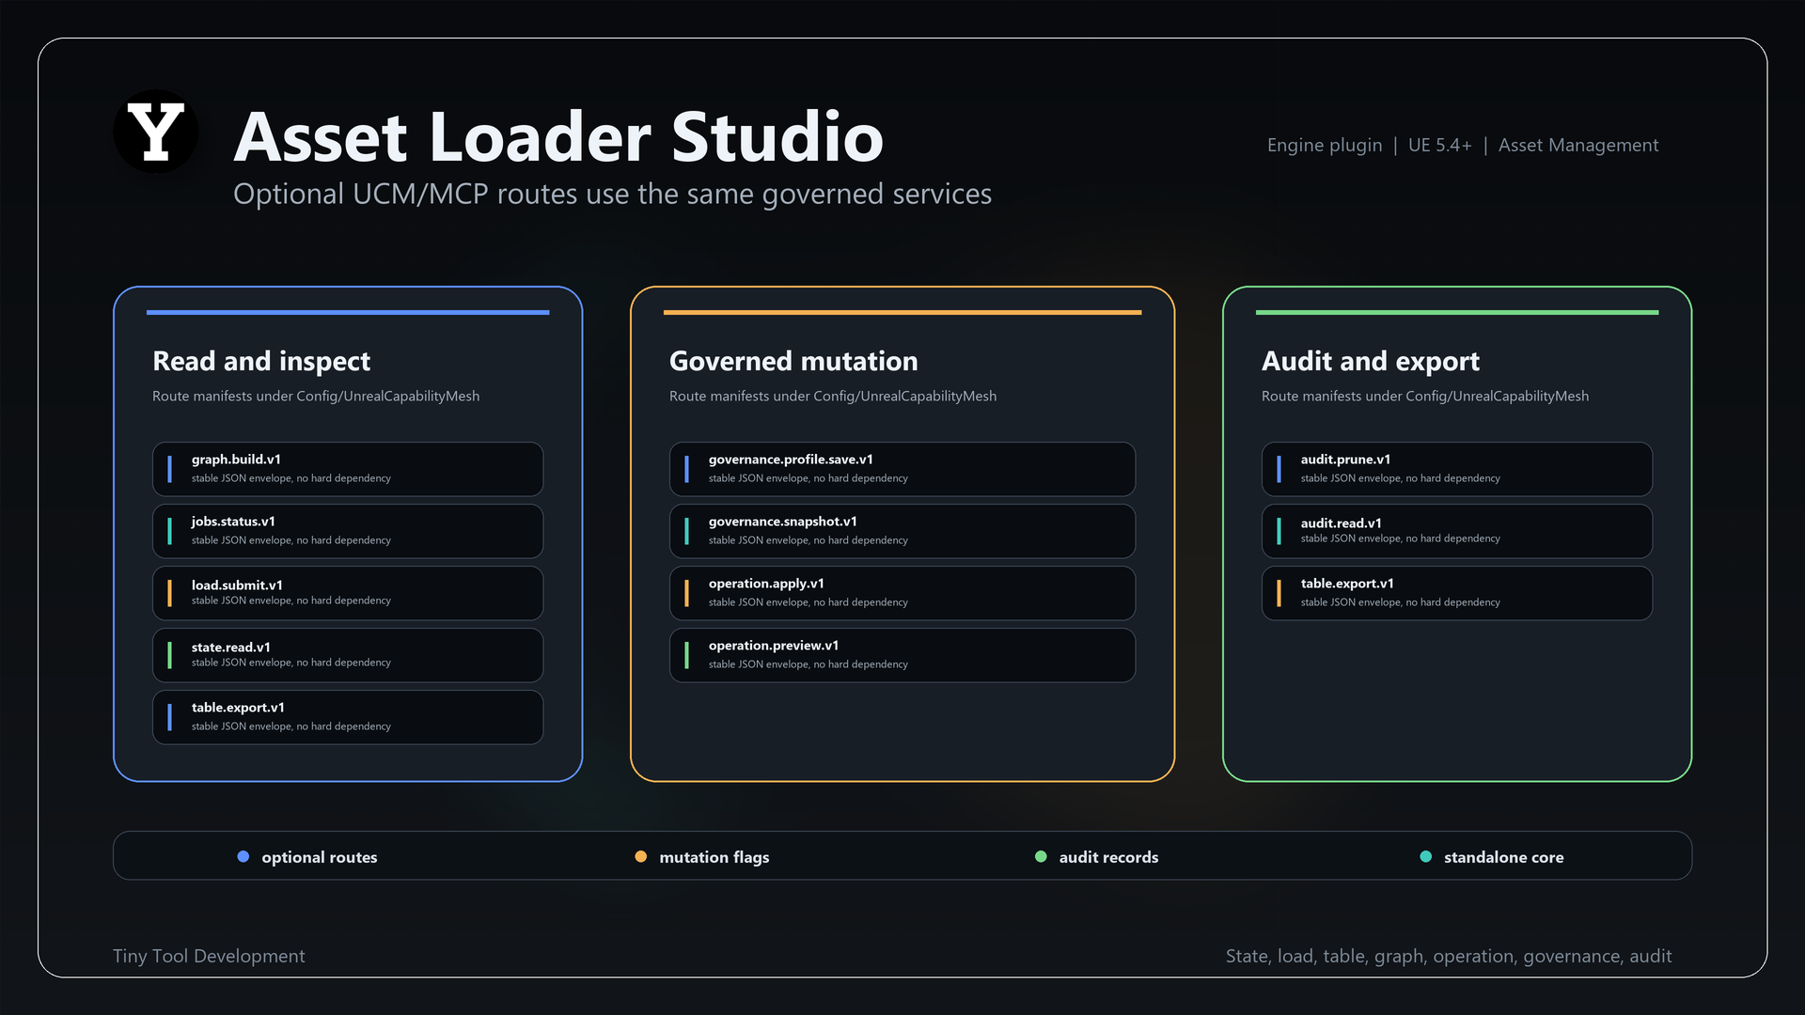Viewport: 1805px width, 1015px height.
Task: Click the blue optional routes dot
Action: pyautogui.click(x=243, y=856)
